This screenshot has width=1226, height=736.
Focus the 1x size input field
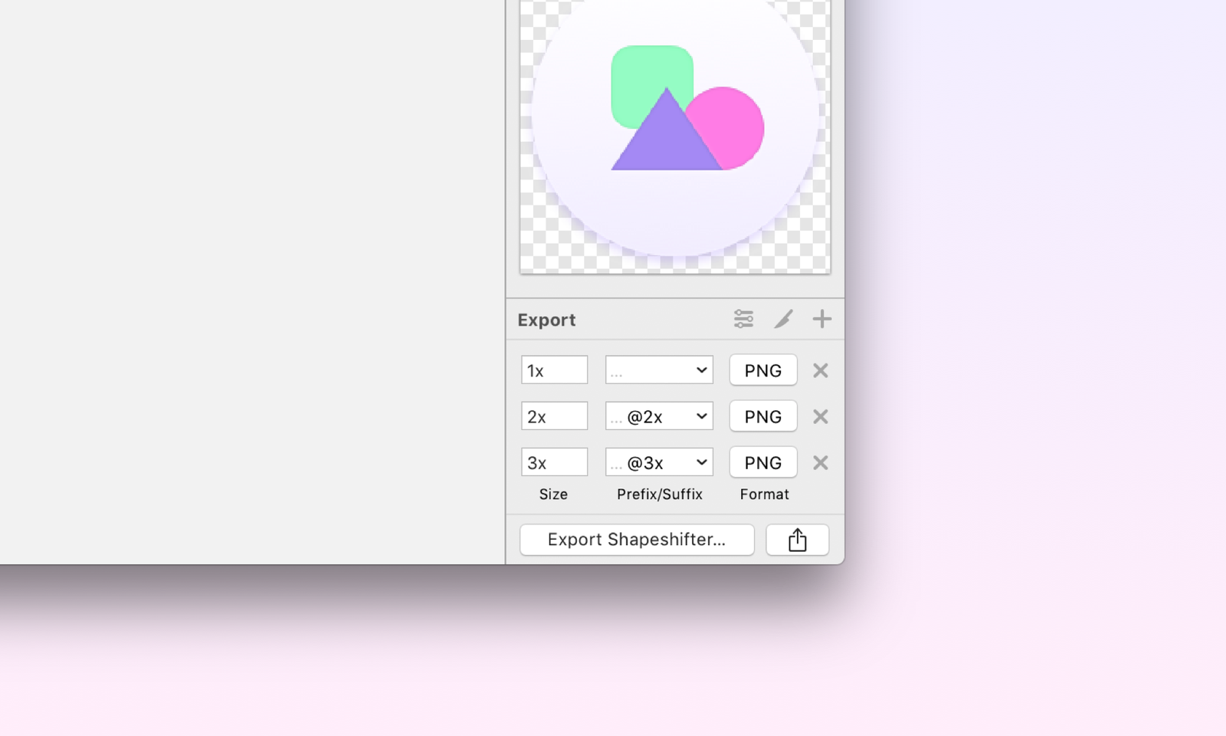click(x=554, y=370)
